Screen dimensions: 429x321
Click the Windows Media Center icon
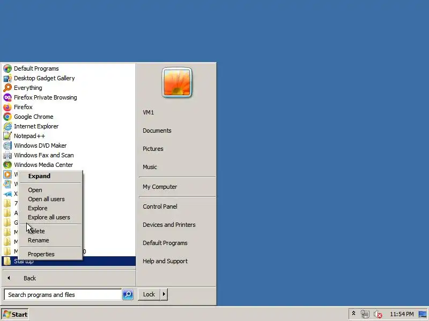point(8,165)
